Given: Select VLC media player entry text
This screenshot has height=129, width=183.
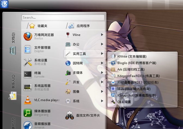Looking at the screenshot, I should [47, 100].
